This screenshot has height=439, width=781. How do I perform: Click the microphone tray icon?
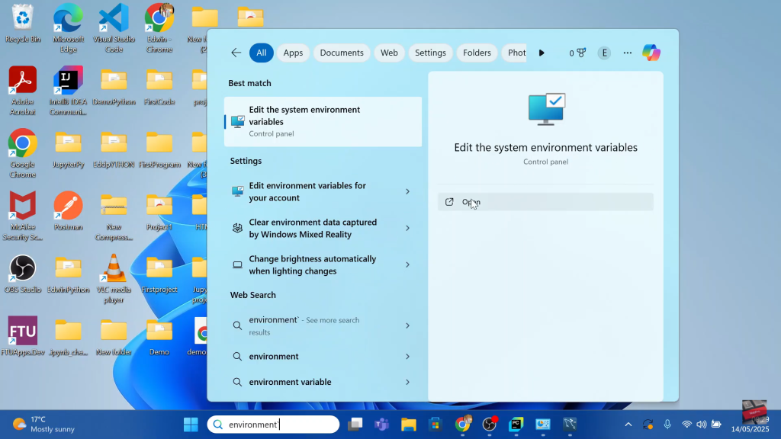point(667,425)
